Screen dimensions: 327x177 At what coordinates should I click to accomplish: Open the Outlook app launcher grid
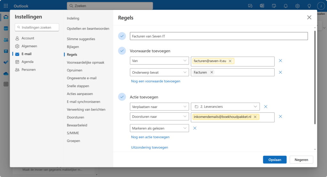[x=6, y=6]
